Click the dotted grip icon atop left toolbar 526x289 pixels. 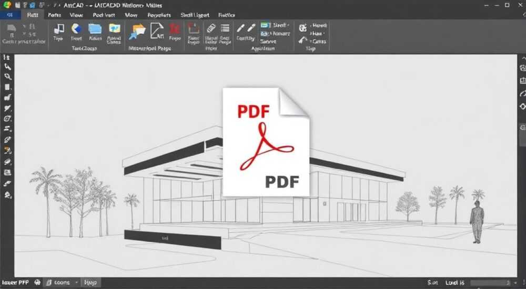pos(7,57)
